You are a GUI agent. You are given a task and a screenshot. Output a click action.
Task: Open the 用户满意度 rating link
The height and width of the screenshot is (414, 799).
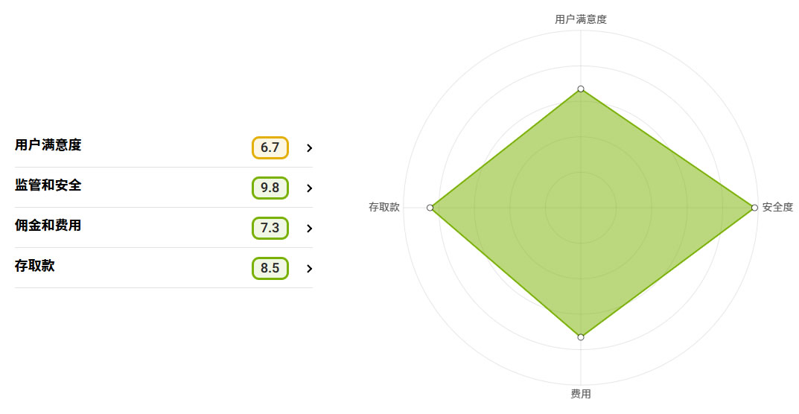click(x=48, y=145)
